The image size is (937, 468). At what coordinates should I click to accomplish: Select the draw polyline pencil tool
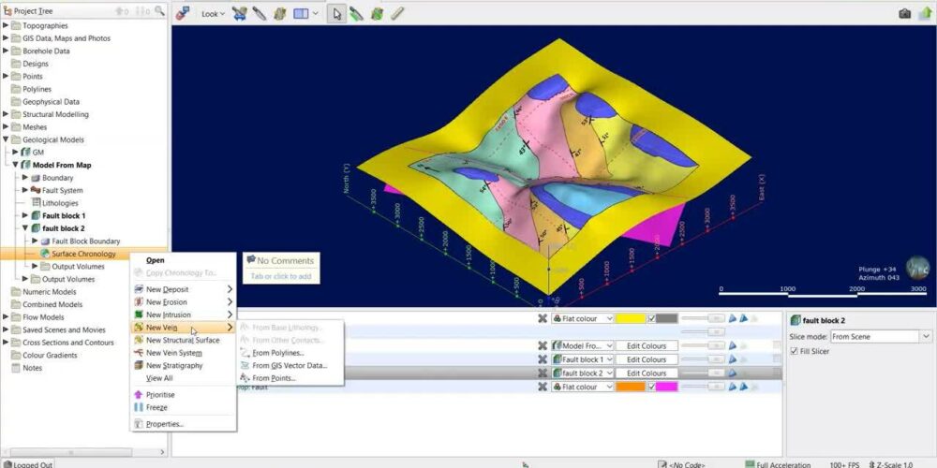[260, 13]
